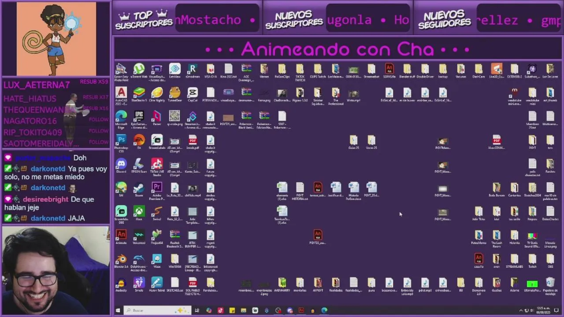Open the Sketches2024 folder

pyautogui.click(x=532, y=190)
